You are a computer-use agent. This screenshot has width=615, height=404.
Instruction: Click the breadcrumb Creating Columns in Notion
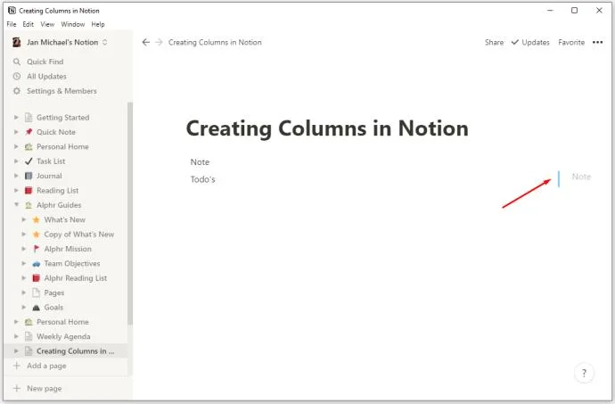click(x=215, y=42)
